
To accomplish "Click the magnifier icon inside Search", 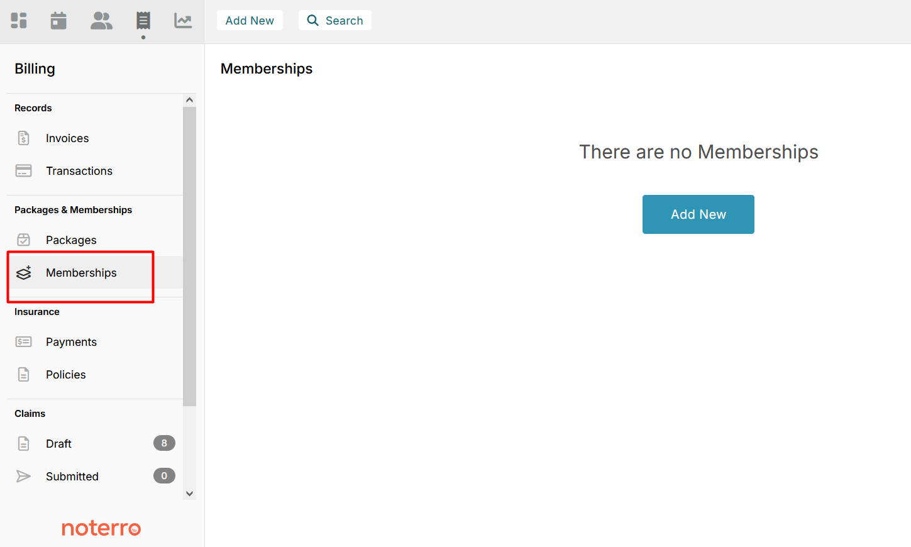I will tap(312, 20).
